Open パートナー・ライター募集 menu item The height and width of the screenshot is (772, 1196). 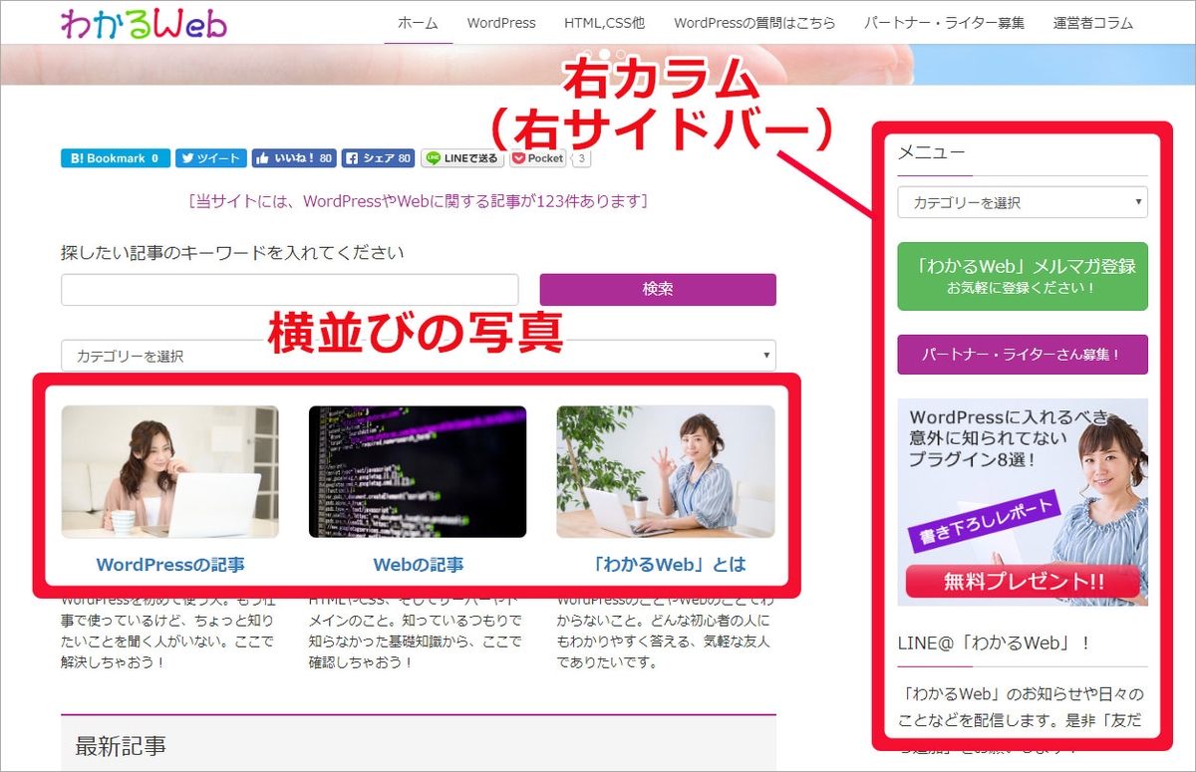tap(944, 23)
